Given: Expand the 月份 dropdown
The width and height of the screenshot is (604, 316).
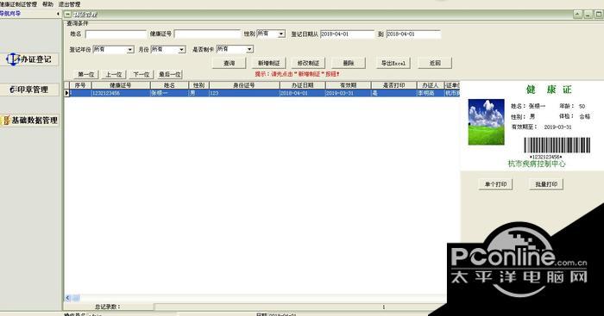Looking at the screenshot, I should [182, 50].
